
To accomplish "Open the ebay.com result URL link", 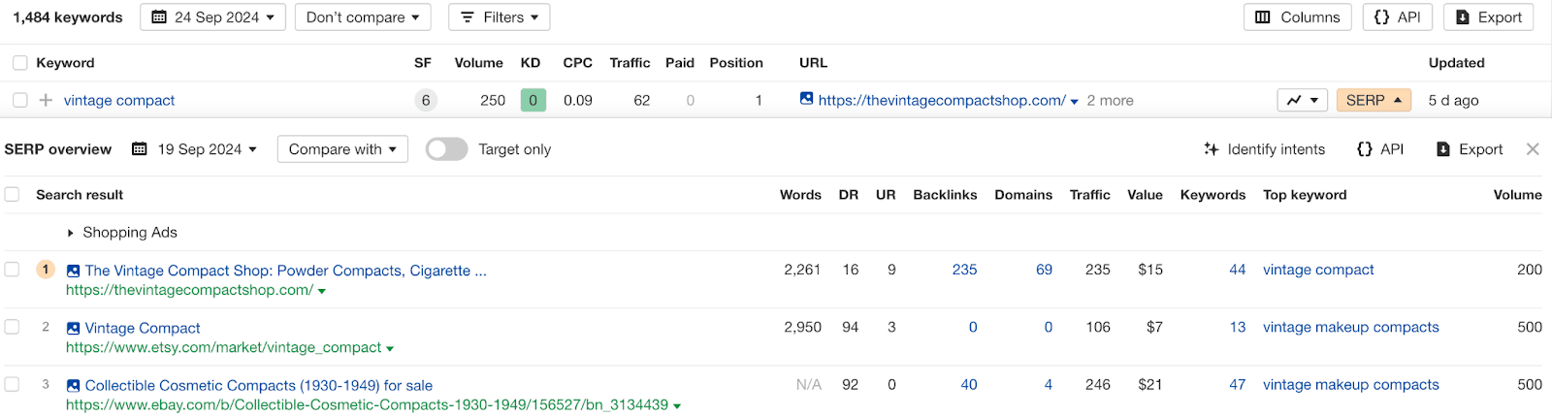I will pos(367,404).
